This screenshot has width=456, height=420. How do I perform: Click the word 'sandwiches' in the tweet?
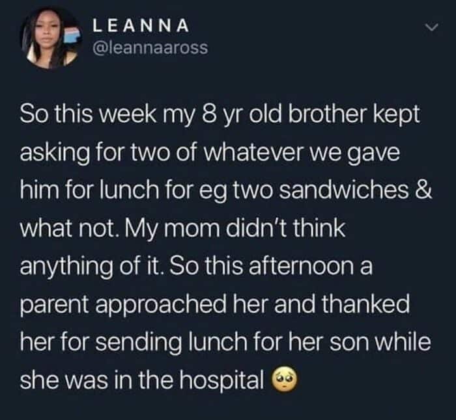pos(344,189)
